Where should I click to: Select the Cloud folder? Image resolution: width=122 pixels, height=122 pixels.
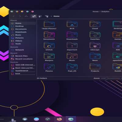pos(95,25)
